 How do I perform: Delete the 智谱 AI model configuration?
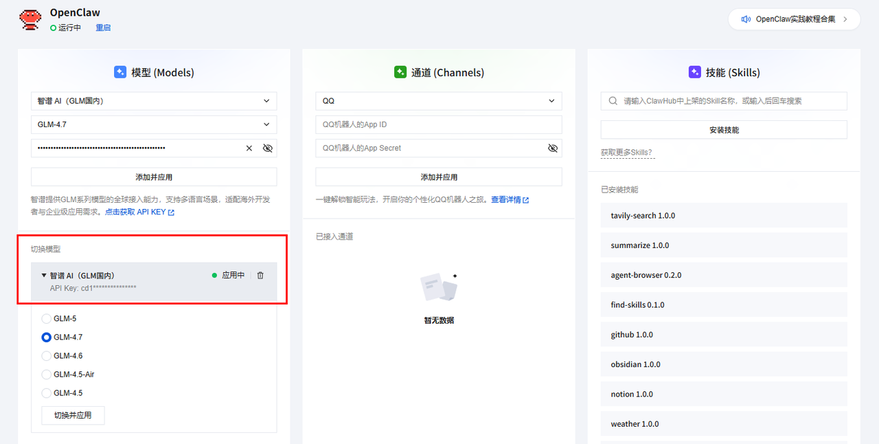click(260, 275)
